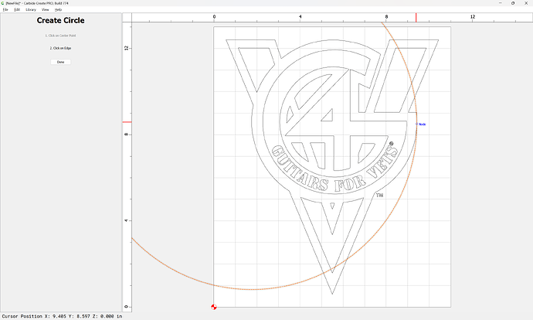Close the Carbide Create window

tap(526, 3)
